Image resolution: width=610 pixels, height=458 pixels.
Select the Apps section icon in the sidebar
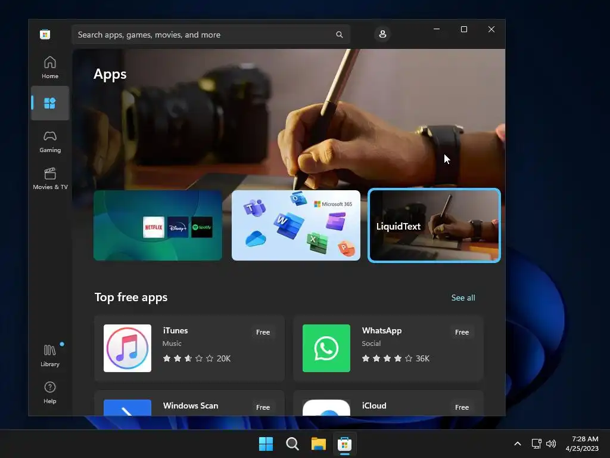coord(50,103)
